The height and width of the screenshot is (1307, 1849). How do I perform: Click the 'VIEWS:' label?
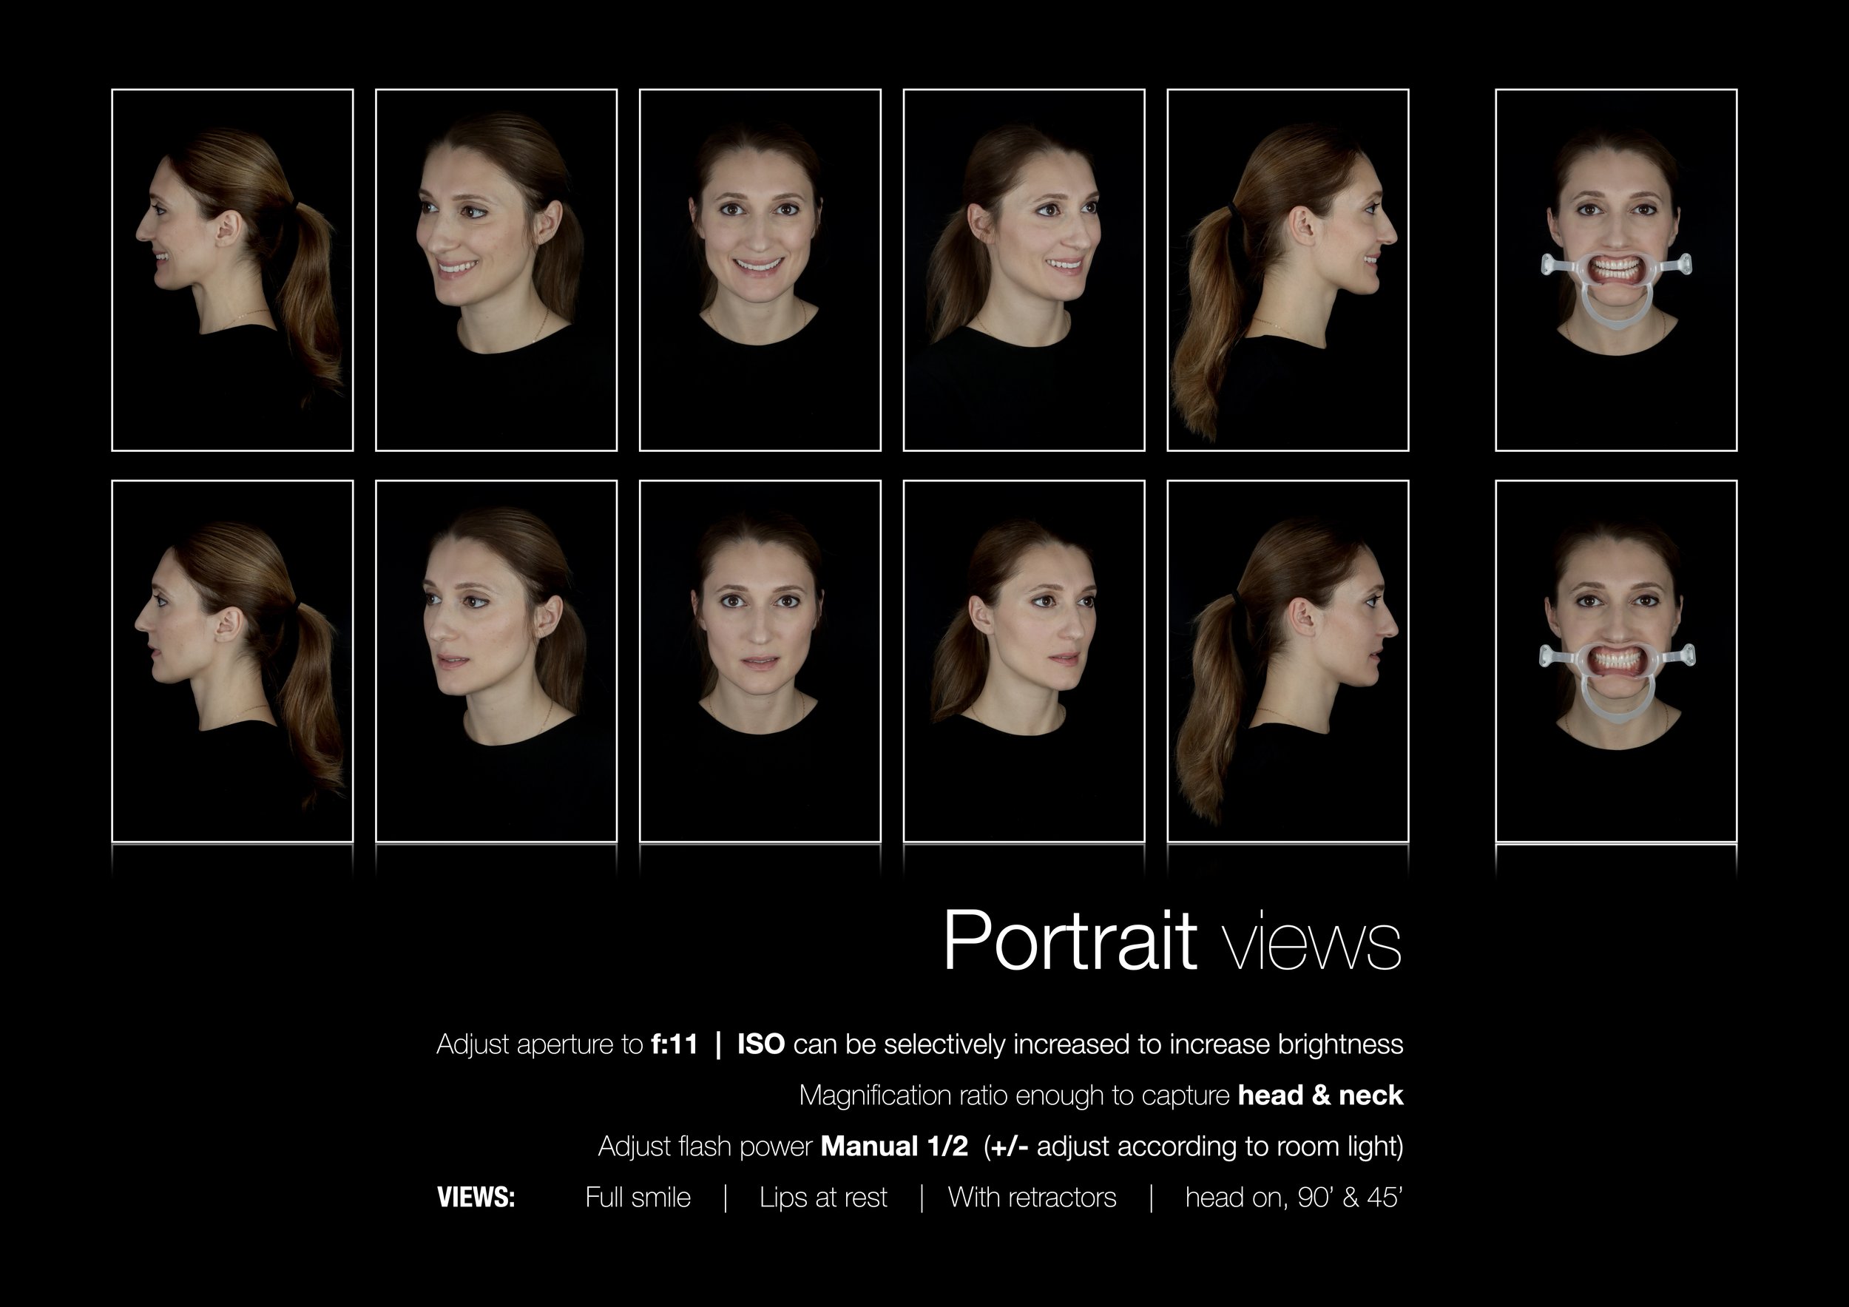pos(476,1198)
